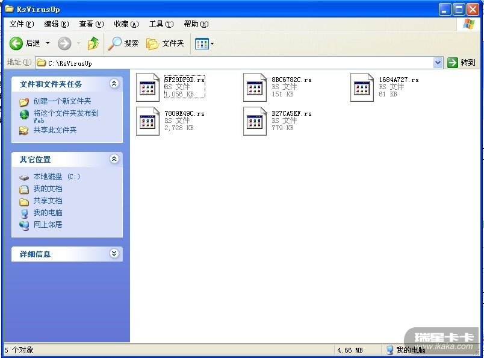Open the 编辑(E) menu
This screenshot has height=358, width=484.
[x=56, y=24]
